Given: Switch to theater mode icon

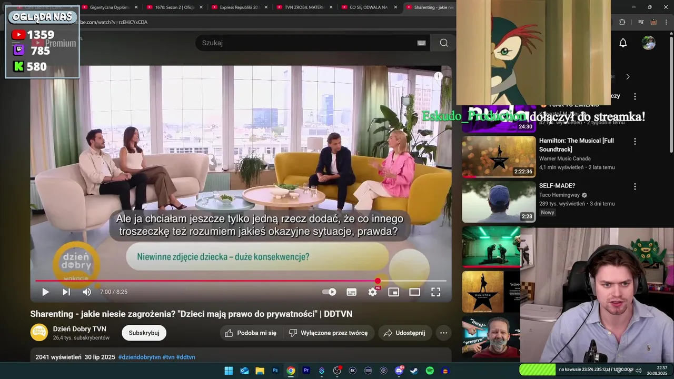Looking at the screenshot, I should [x=414, y=292].
